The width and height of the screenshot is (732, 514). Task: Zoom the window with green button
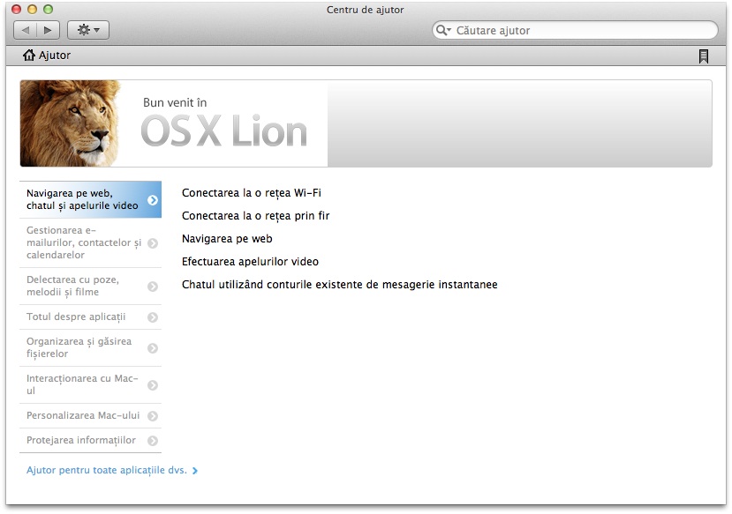(48, 10)
